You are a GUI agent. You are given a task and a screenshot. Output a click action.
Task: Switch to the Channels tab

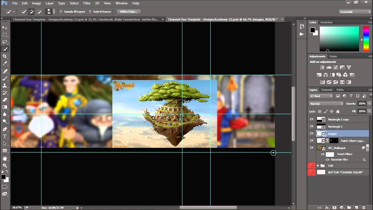(x=327, y=90)
